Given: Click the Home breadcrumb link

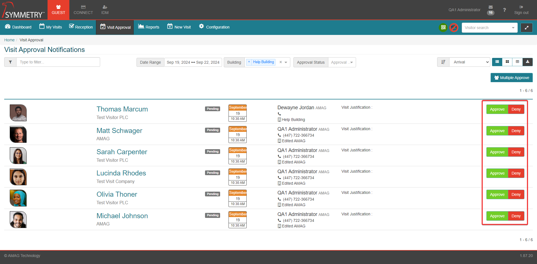Looking at the screenshot, I should (9, 40).
